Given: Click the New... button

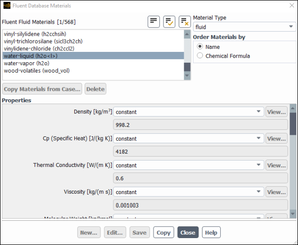Looking at the screenshot, I should pyautogui.click(x=89, y=233).
